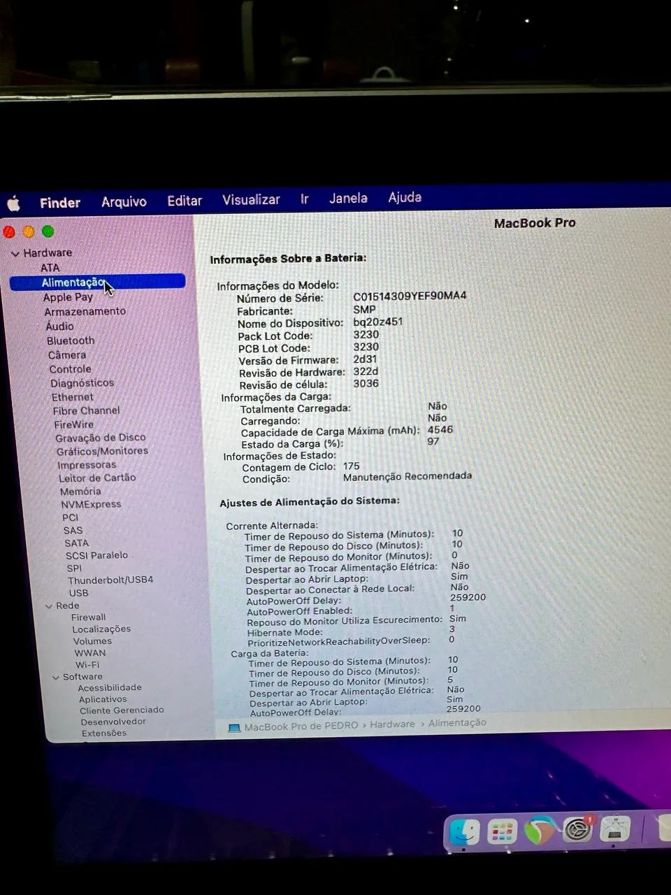Collapse the Rede tree group

48,605
